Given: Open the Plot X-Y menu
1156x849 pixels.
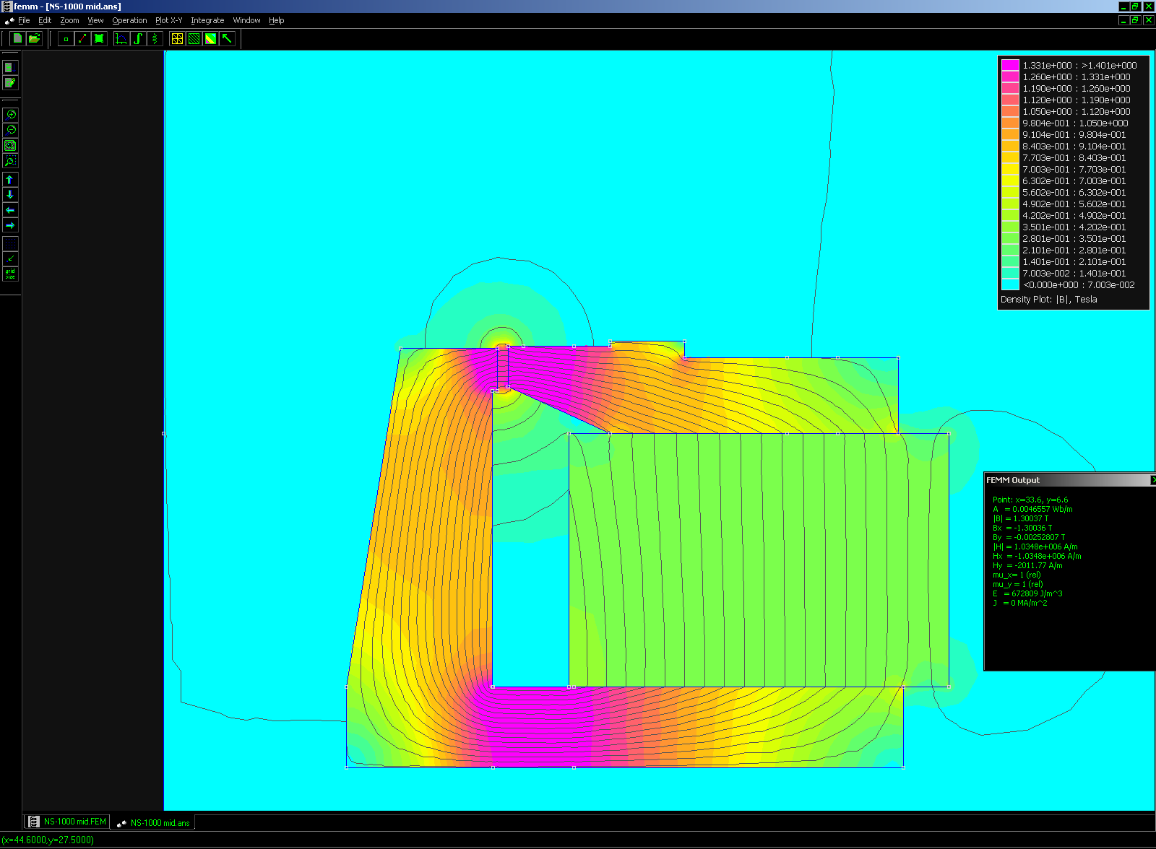Looking at the screenshot, I should (169, 20).
